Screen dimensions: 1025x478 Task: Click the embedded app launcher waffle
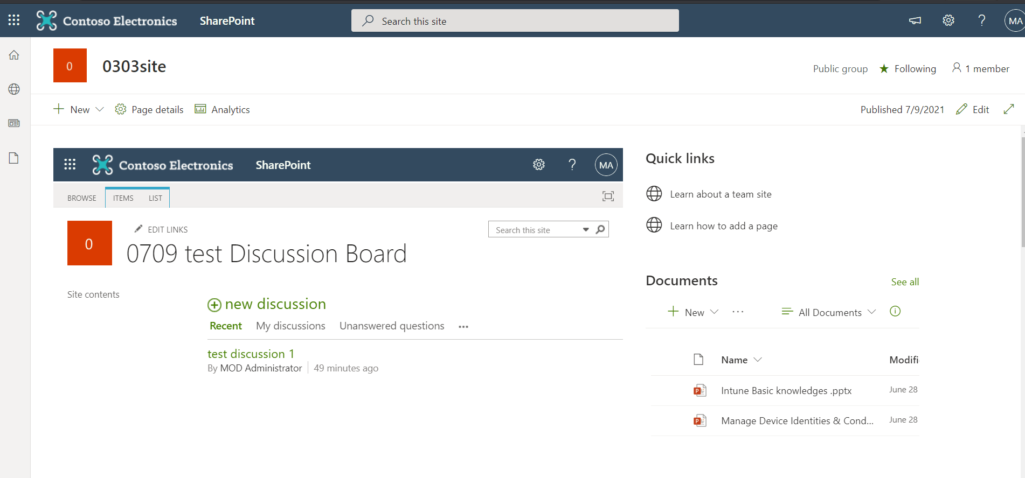point(70,165)
